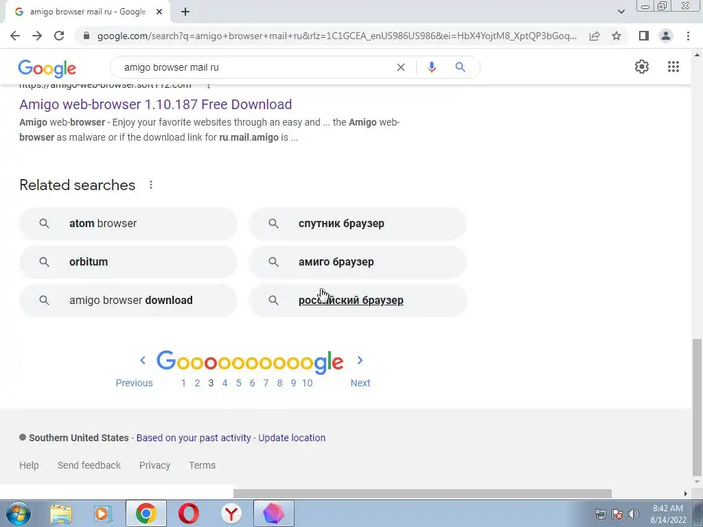Open the taskbar clock showing 8:42 AM
This screenshot has height=527, width=703.
668,514
